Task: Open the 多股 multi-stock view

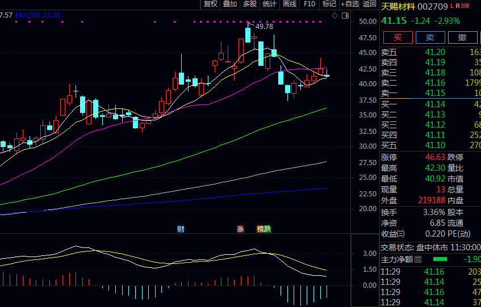Action: (250, 4)
